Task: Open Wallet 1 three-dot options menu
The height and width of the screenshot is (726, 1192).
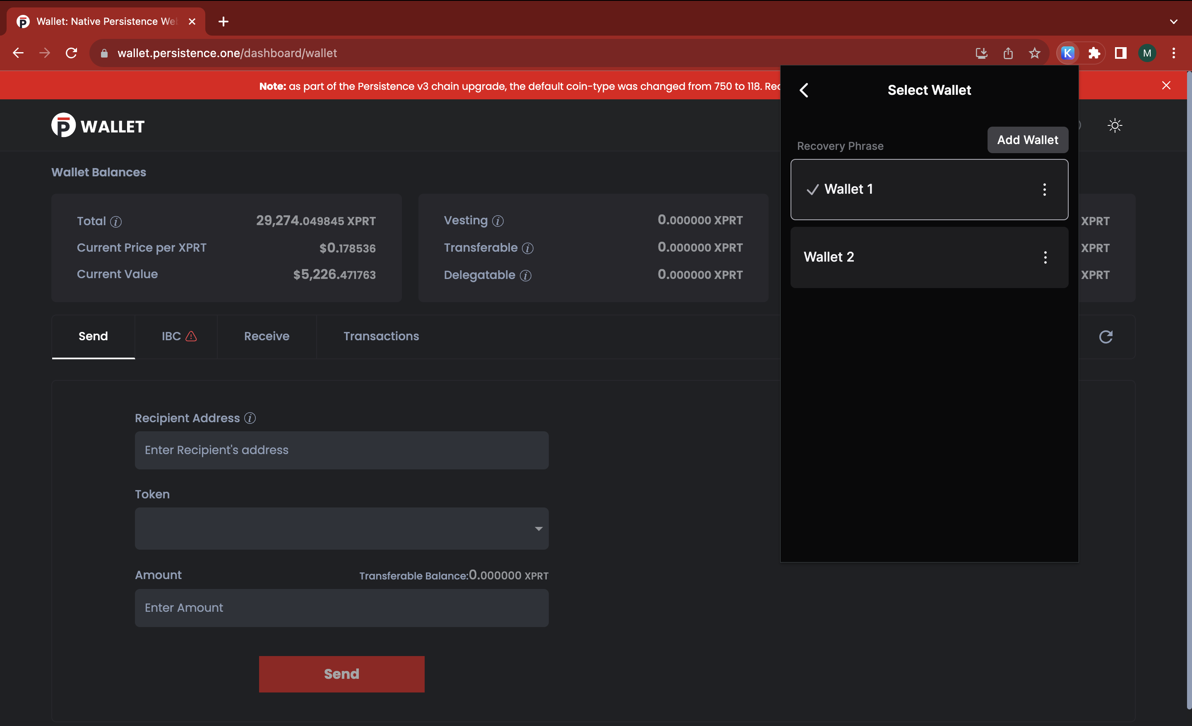Action: (1045, 190)
